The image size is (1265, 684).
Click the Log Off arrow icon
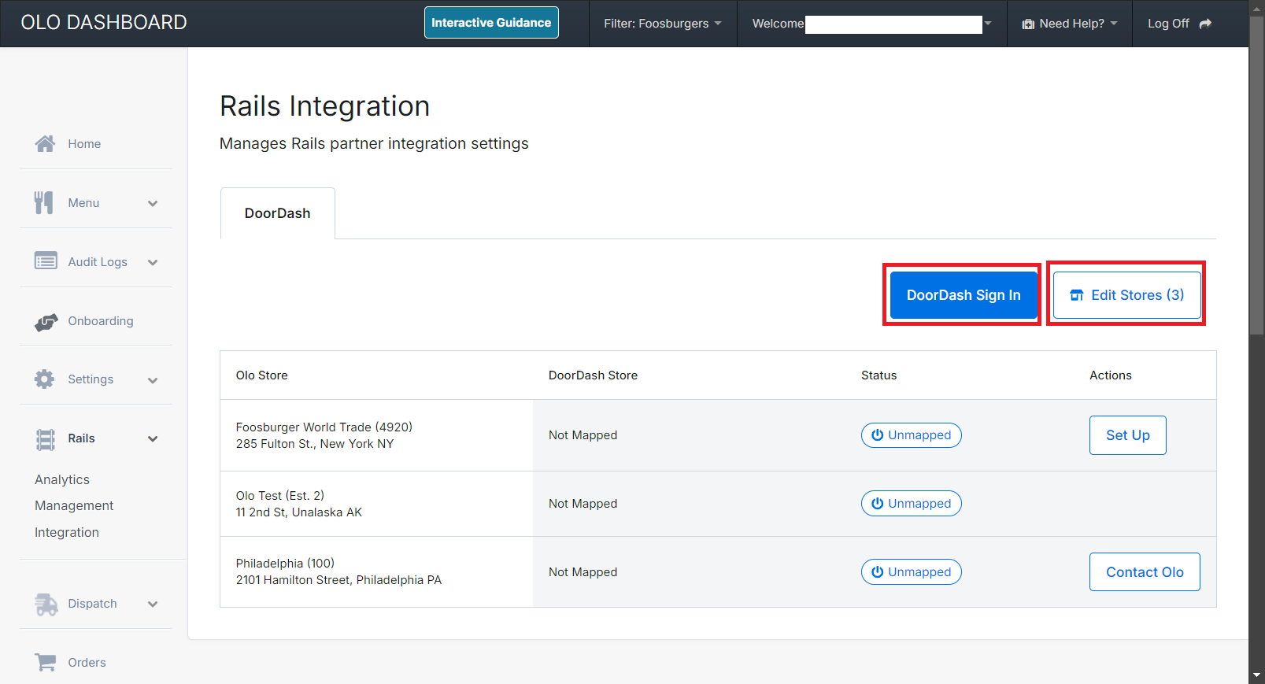(x=1205, y=24)
